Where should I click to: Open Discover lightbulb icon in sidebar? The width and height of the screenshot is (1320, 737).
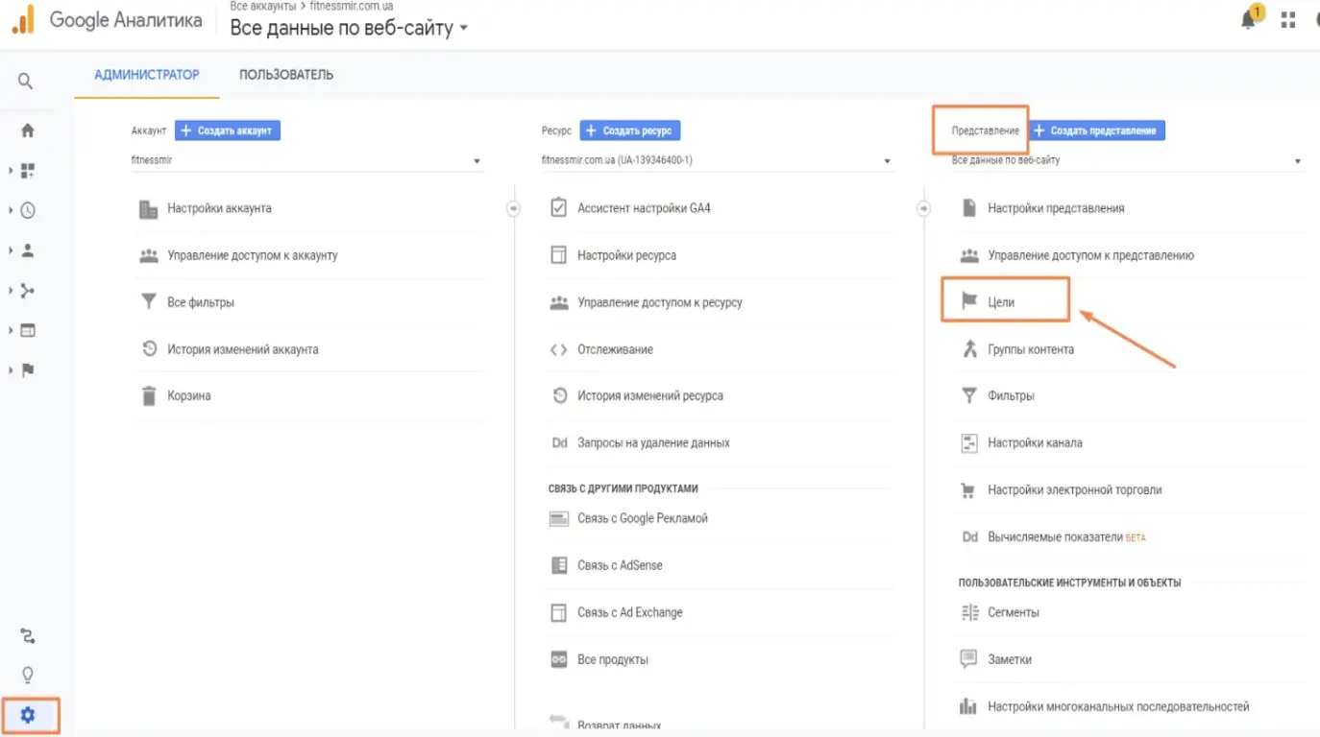coord(27,675)
